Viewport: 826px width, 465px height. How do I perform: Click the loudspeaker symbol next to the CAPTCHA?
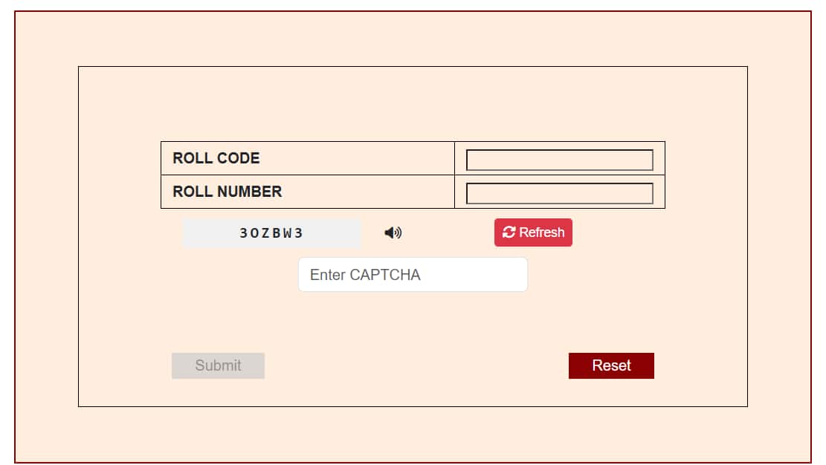coord(393,232)
